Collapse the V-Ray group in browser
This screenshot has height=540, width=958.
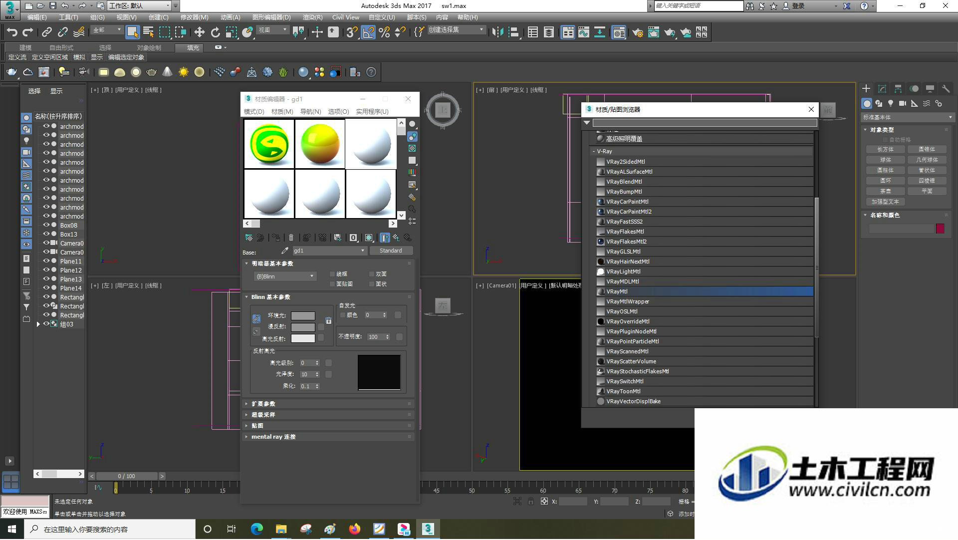pos(594,151)
